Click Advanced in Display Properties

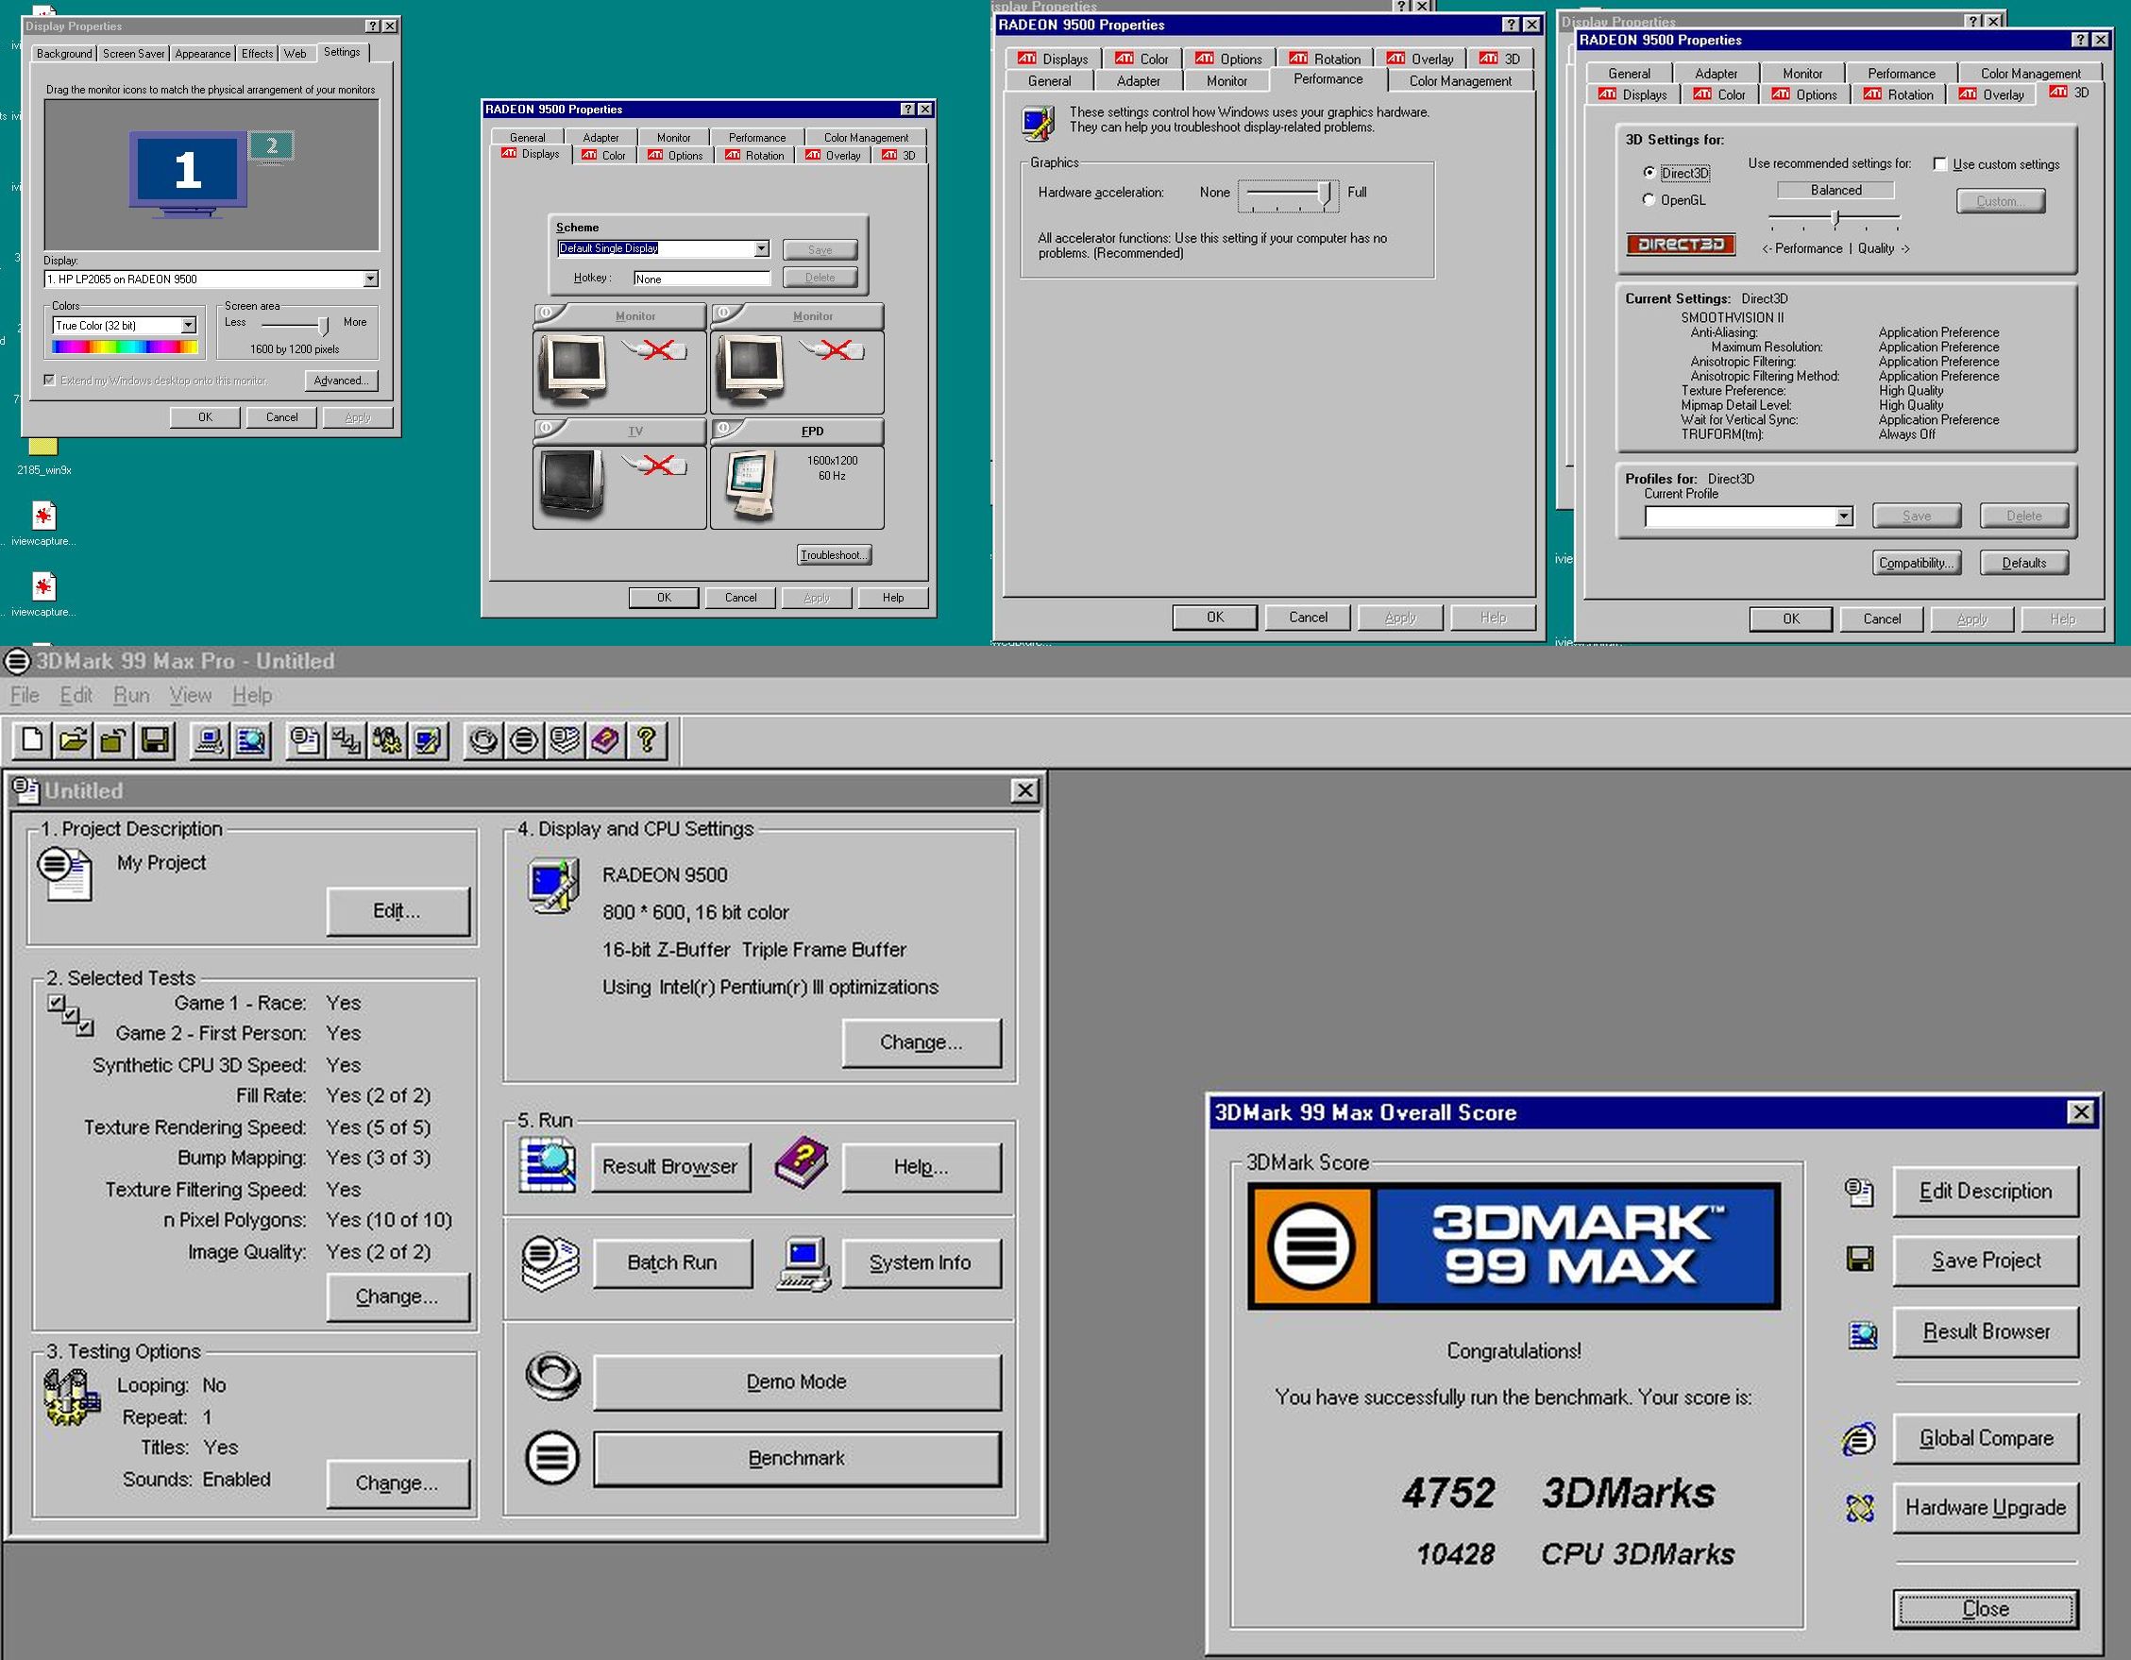point(341,381)
